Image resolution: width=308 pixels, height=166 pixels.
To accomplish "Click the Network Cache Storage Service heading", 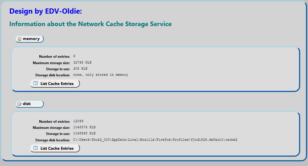I will 90,24.
